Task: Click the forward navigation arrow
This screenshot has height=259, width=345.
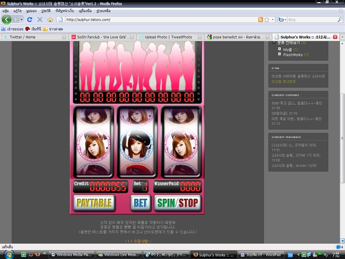Action: [x=16, y=19]
